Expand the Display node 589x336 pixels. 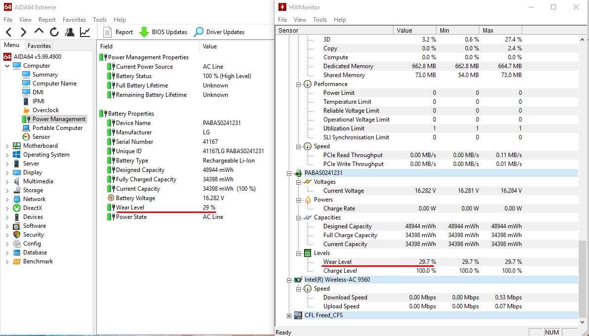[x=7, y=172]
